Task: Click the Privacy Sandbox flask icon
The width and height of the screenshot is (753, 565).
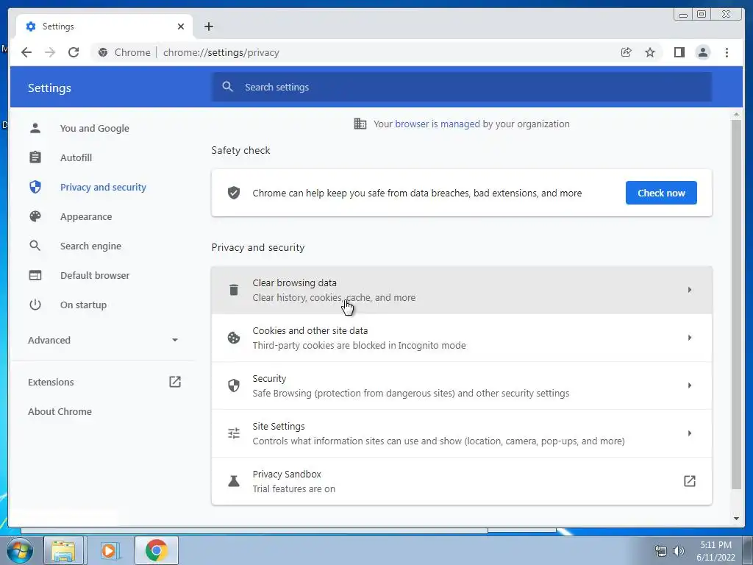Action: (x=233, y=481)
